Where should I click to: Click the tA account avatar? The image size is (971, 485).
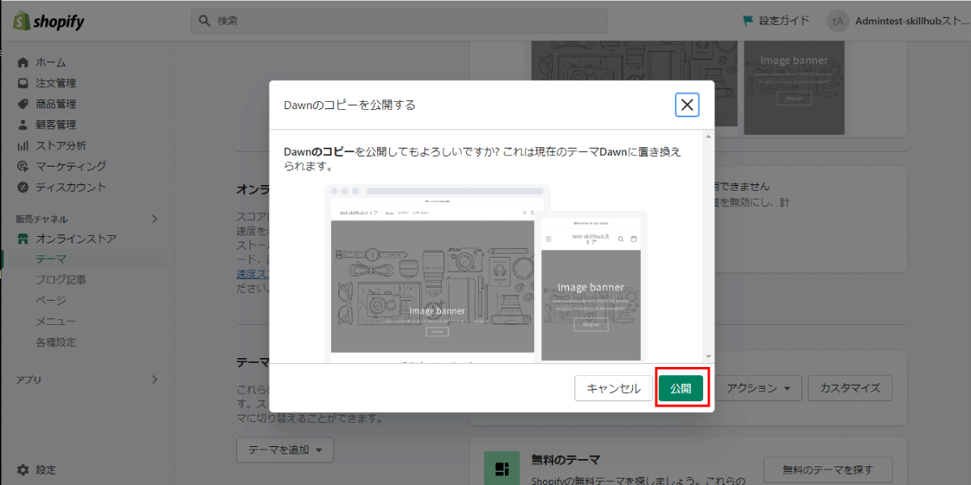point(837,21)
